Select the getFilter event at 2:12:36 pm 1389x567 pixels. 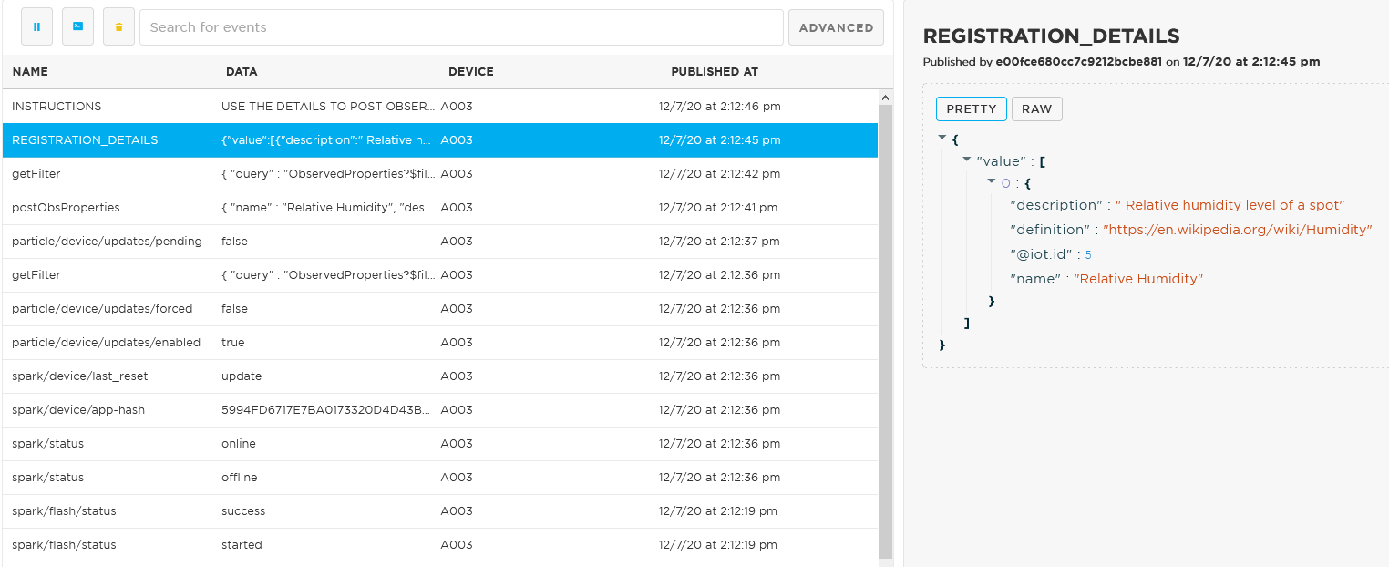[440, 274]
